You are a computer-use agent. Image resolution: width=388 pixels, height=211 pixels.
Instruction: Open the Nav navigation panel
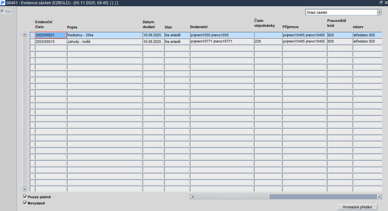(6, 11)
